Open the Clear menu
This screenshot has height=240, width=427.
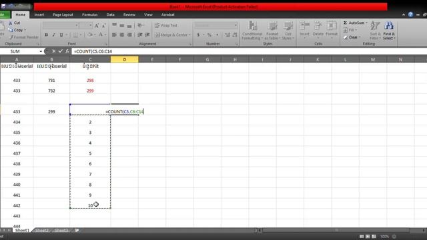click(x=352, y=37)
